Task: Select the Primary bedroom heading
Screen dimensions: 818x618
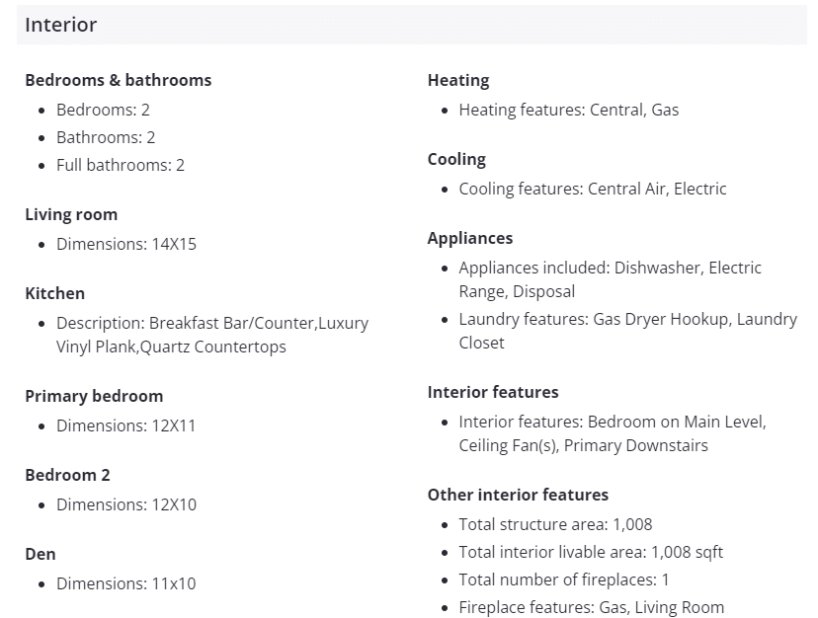Action: [94, 396]
